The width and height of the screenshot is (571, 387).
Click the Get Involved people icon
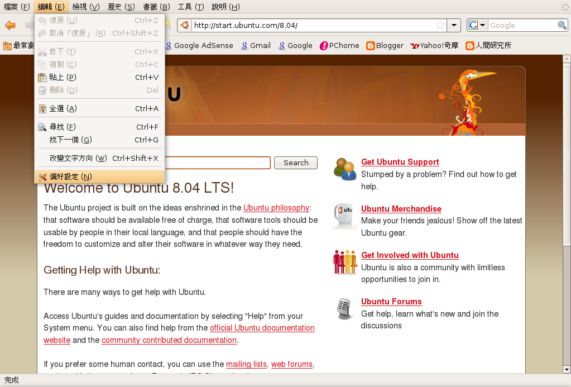pyautogui.click(x=344, y=262)
